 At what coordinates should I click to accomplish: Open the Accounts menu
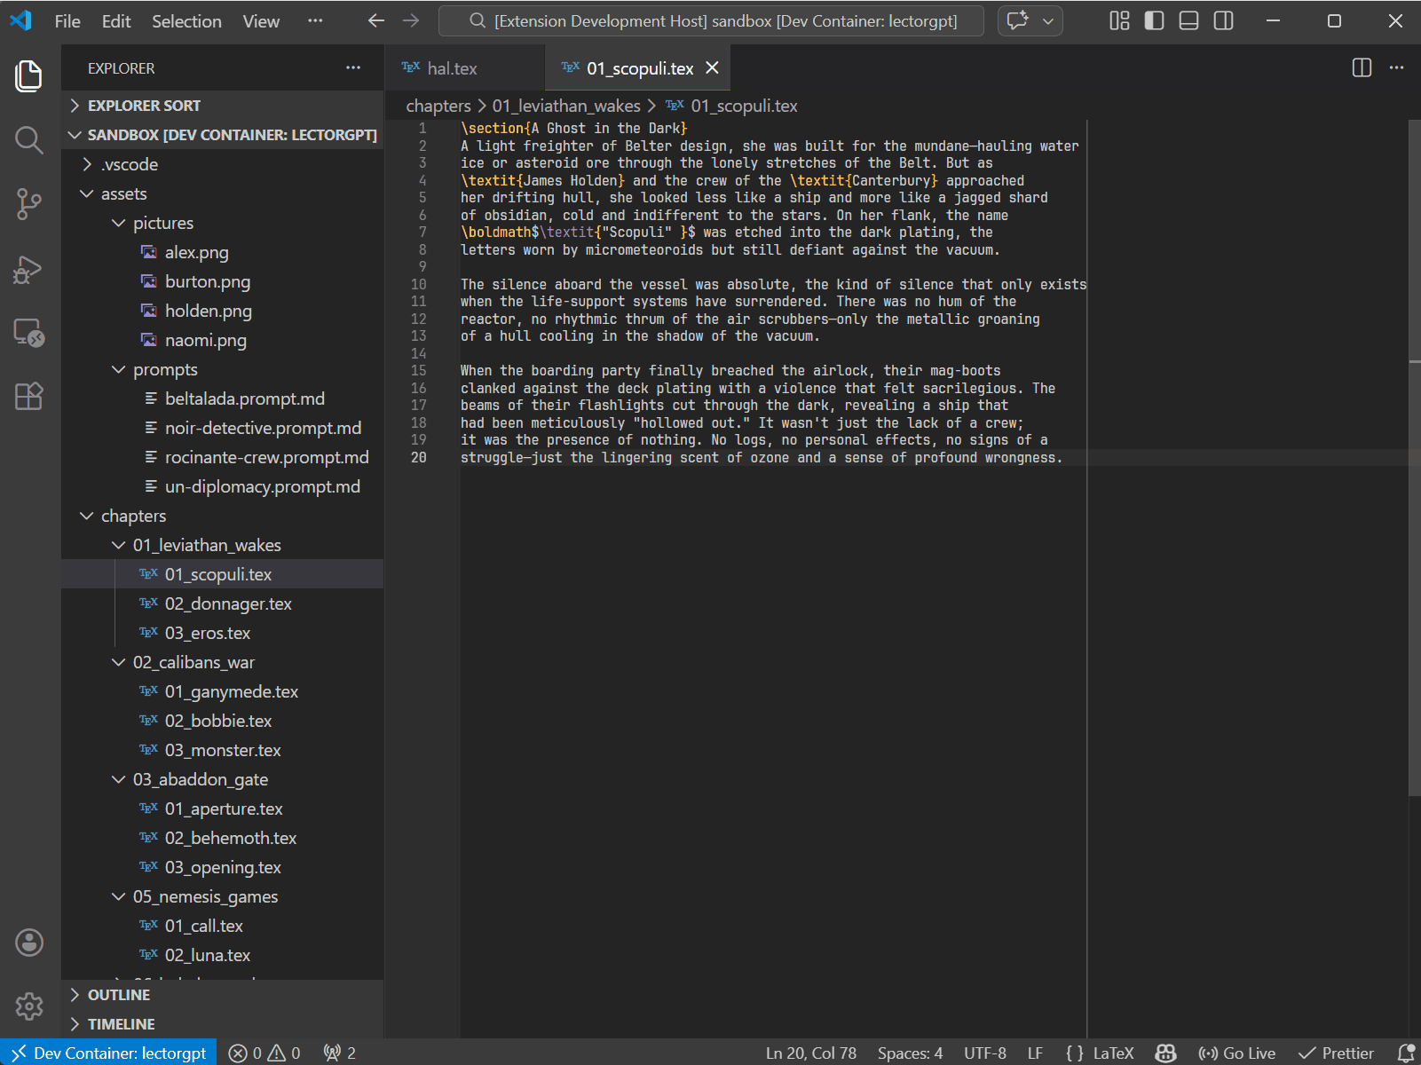coord(28,943)
